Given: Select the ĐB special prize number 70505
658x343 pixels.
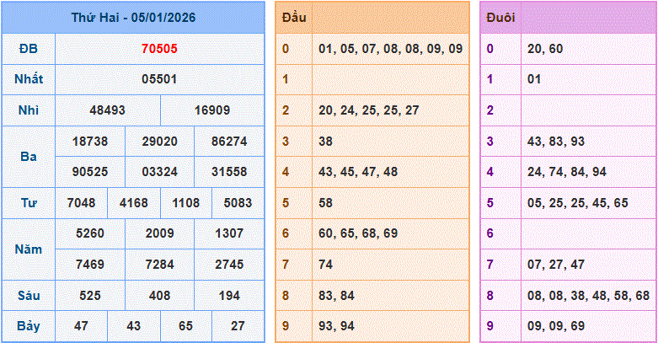Looking at the screenshot, I should coord(159,49).
